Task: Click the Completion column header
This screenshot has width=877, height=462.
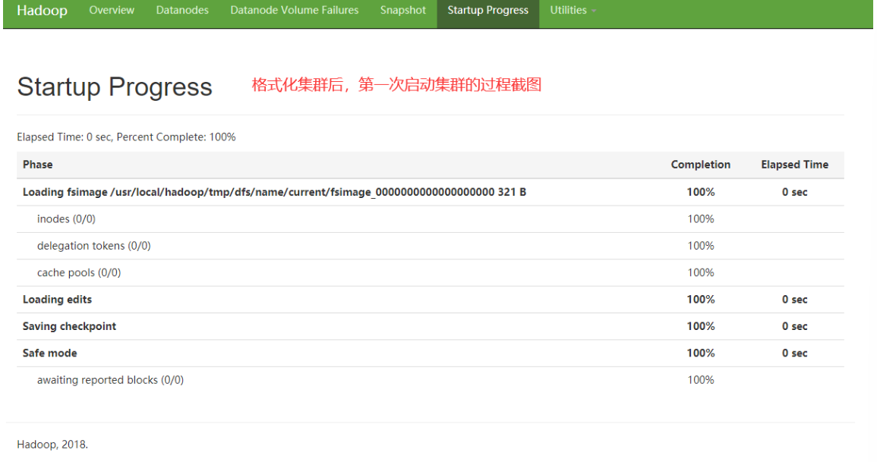Action: (x=700, y=165)
